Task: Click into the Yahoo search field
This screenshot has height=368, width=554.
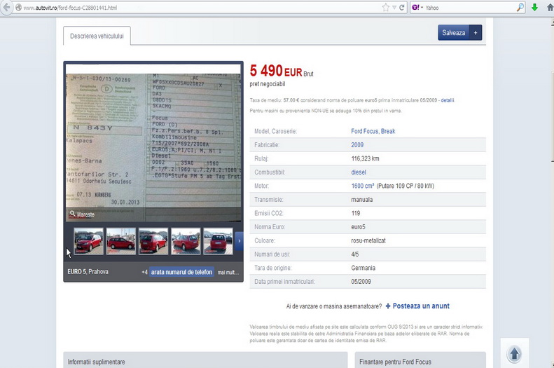Action: [469, 7]
